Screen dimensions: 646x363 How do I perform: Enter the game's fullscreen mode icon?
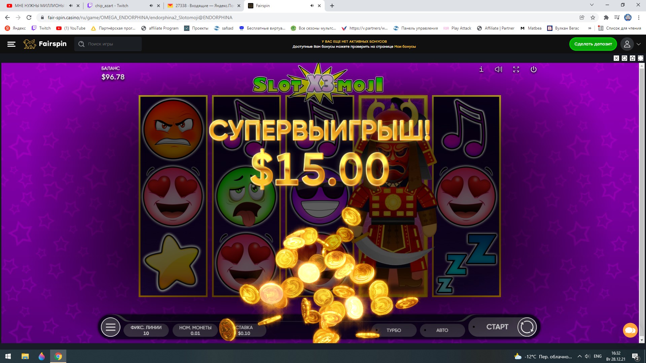516,69
